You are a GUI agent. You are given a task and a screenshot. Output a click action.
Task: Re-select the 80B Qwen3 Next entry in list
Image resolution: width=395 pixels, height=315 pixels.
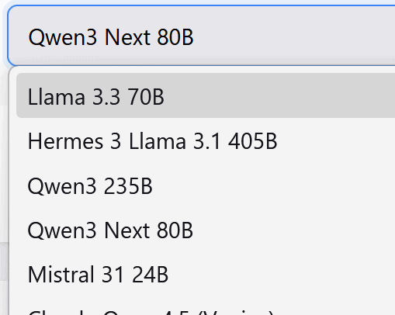[x=206, y=230]
